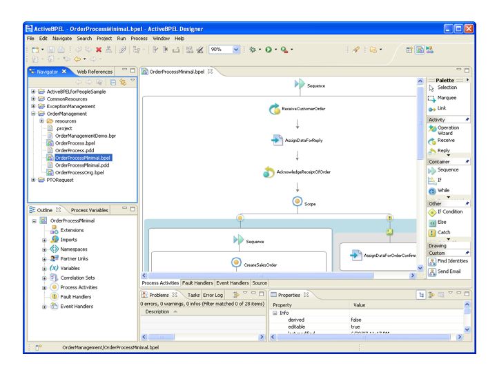Close the OrderProcessMinimal.bpel editor tab
Screen dimensions: 497x372
210,72
